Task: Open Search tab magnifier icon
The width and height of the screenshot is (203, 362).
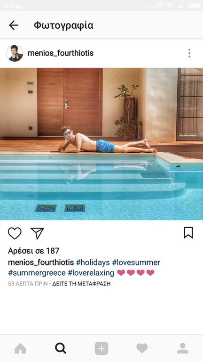Action: pyautogui.click(x=61, y=348)
